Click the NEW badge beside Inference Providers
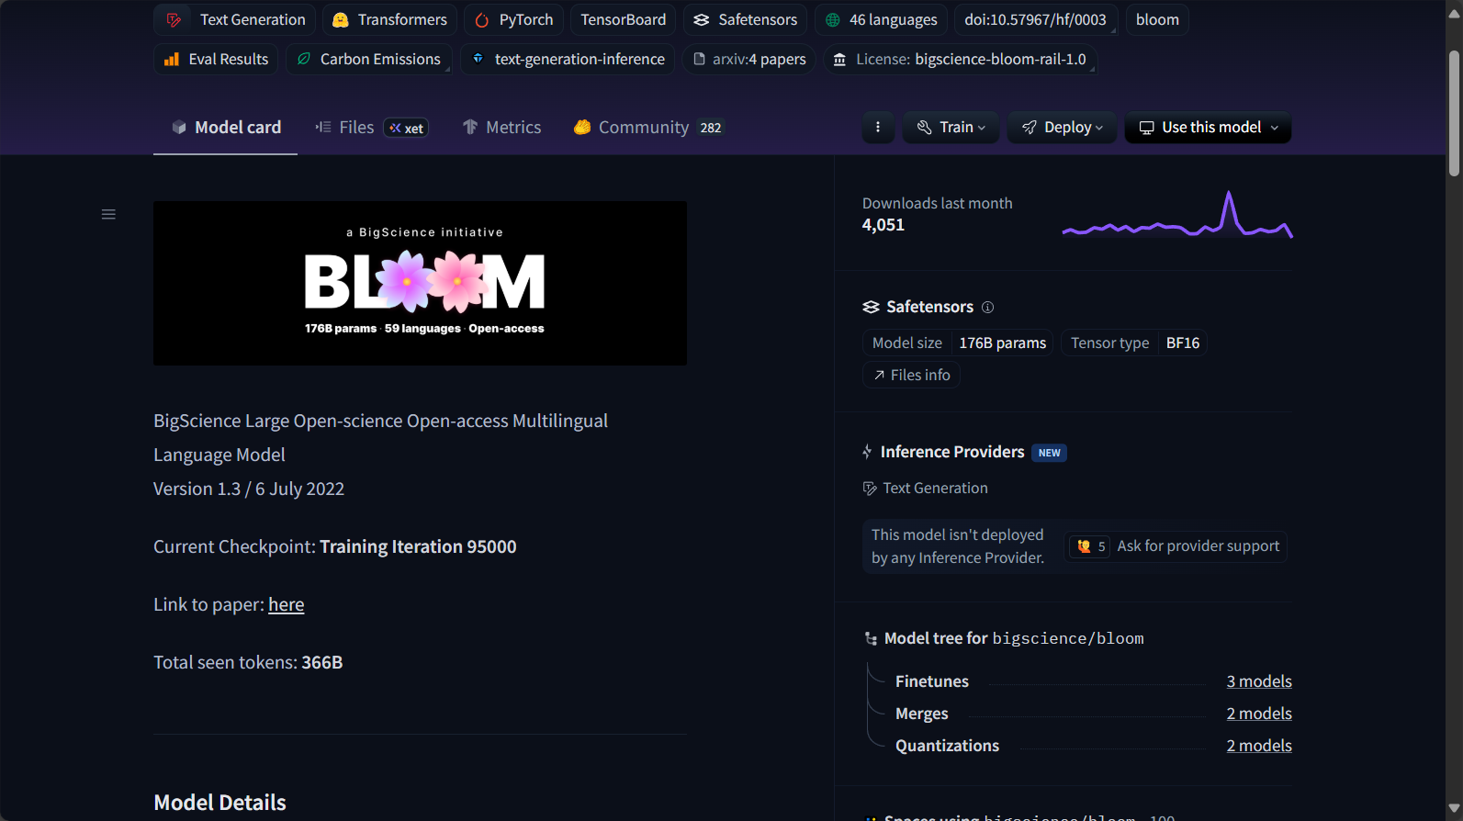The width and height of the screenshot is (1463, 821). [1049, 453]
